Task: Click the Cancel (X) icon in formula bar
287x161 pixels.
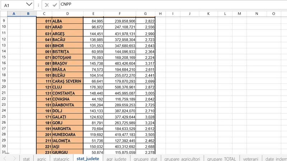Action: pyautogui.click(x=47, y=5)
